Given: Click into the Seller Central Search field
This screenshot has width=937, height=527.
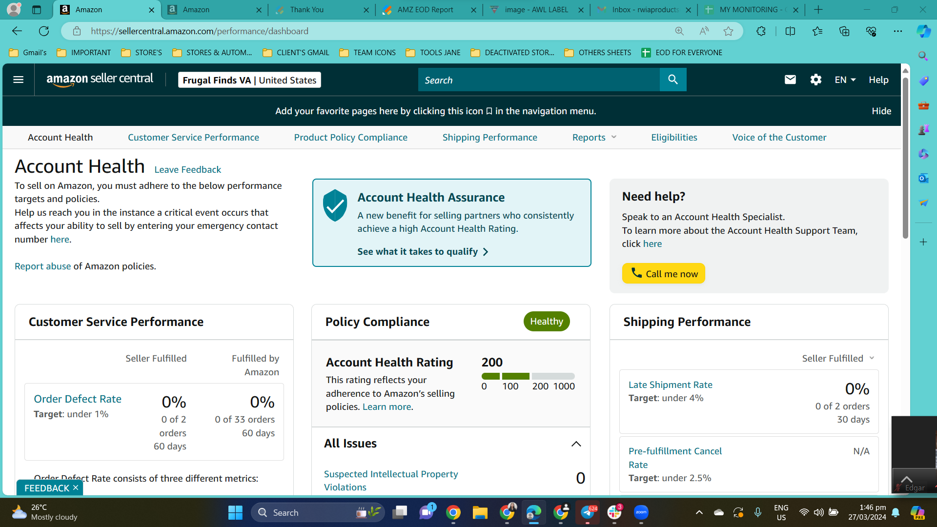Looking at the screenshot, I should coord(539,80).
